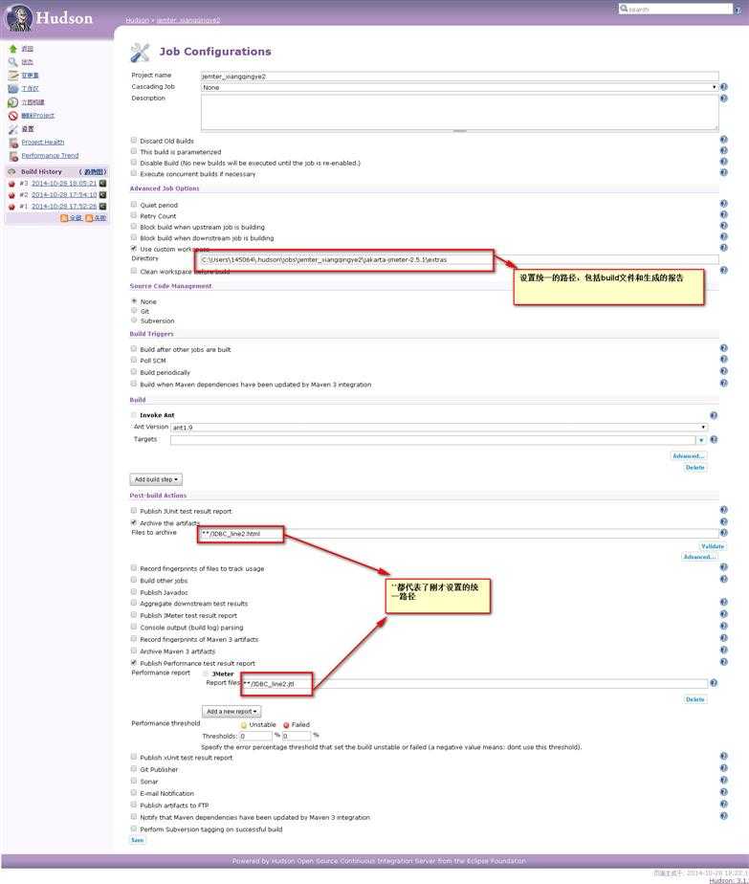Enable Execute concurrent builds if necessary
749x884 pixels.
[x=134, y=173]
